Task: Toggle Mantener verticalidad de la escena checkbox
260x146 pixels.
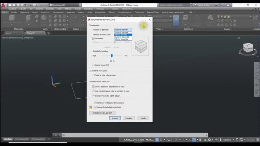Action: (95, 103)
